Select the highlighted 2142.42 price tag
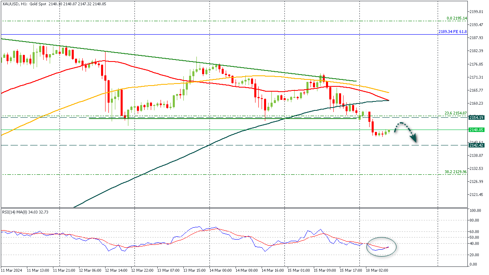 476,145
